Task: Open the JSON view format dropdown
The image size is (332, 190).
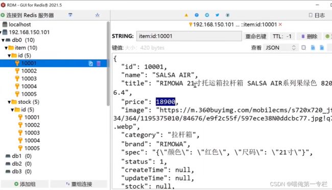Action: click(280, 48)
